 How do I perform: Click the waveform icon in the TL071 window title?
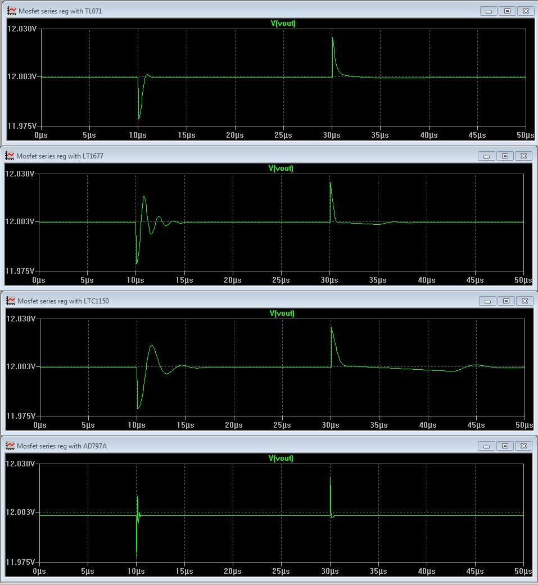pos(12,11)
